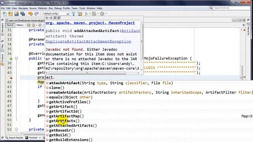The width and height of the screenshot is (253, 142).
Task: Open the File menu
Action: [3, 8]
